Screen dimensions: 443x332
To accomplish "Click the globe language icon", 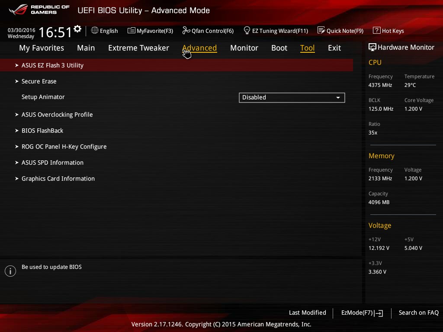I will (95, 30).
